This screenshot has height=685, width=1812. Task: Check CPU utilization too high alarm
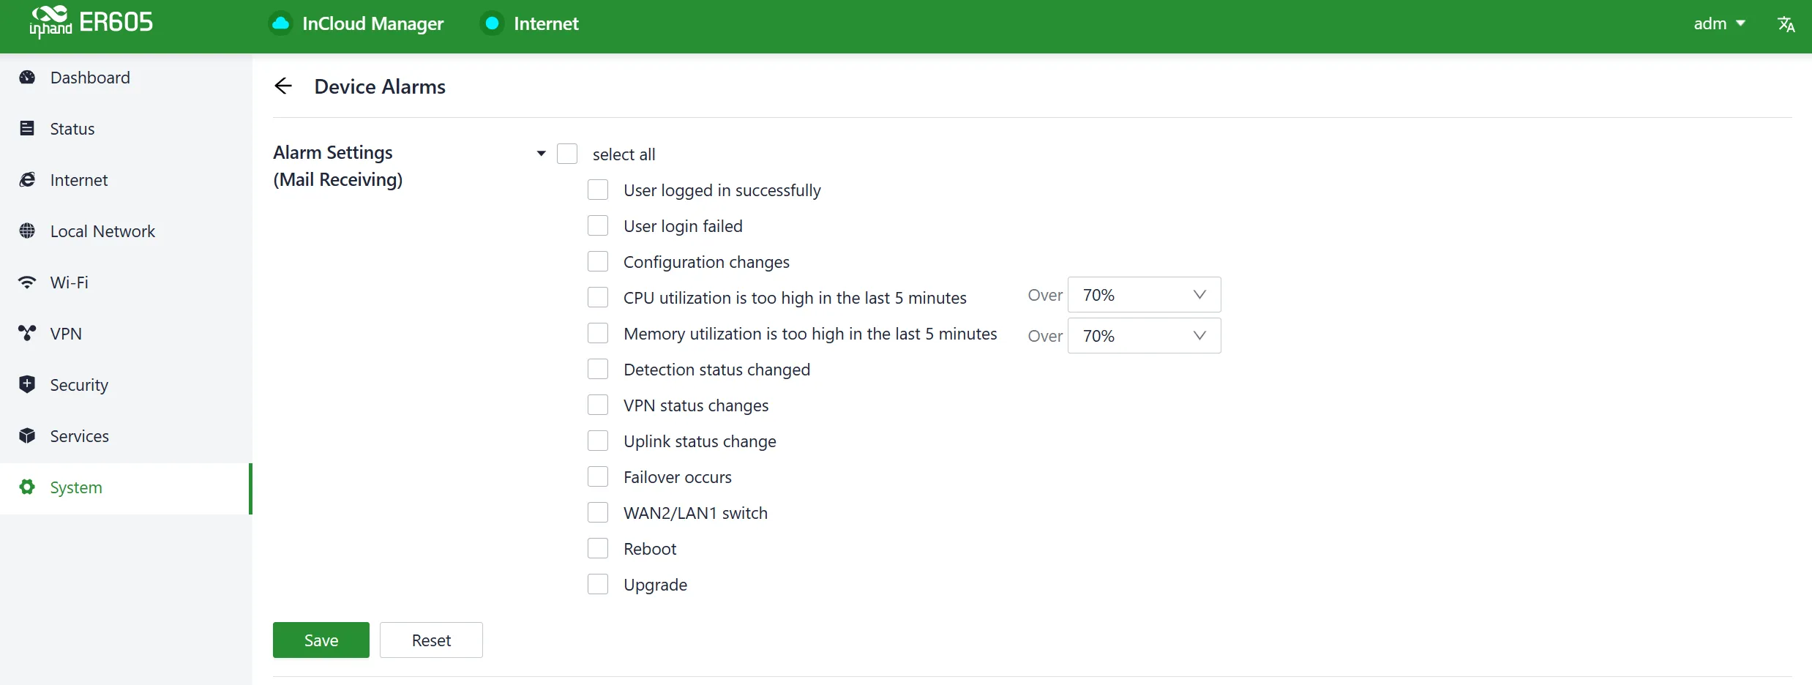[598, 297]
